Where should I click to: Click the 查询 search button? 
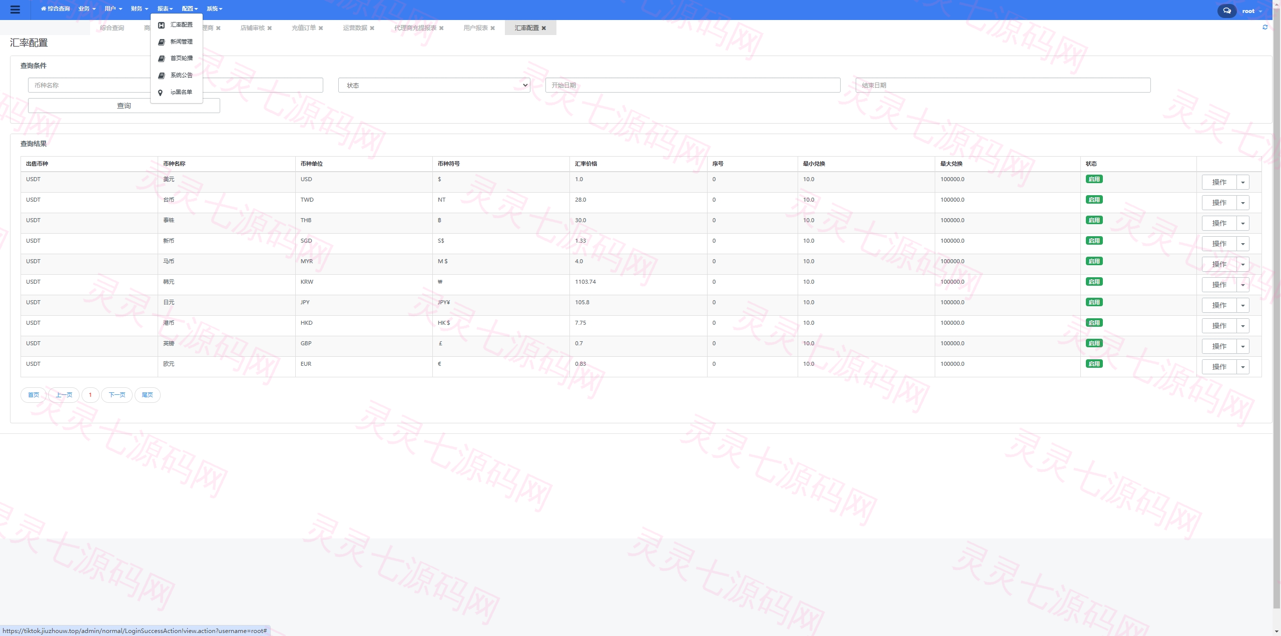coord(124,106)
